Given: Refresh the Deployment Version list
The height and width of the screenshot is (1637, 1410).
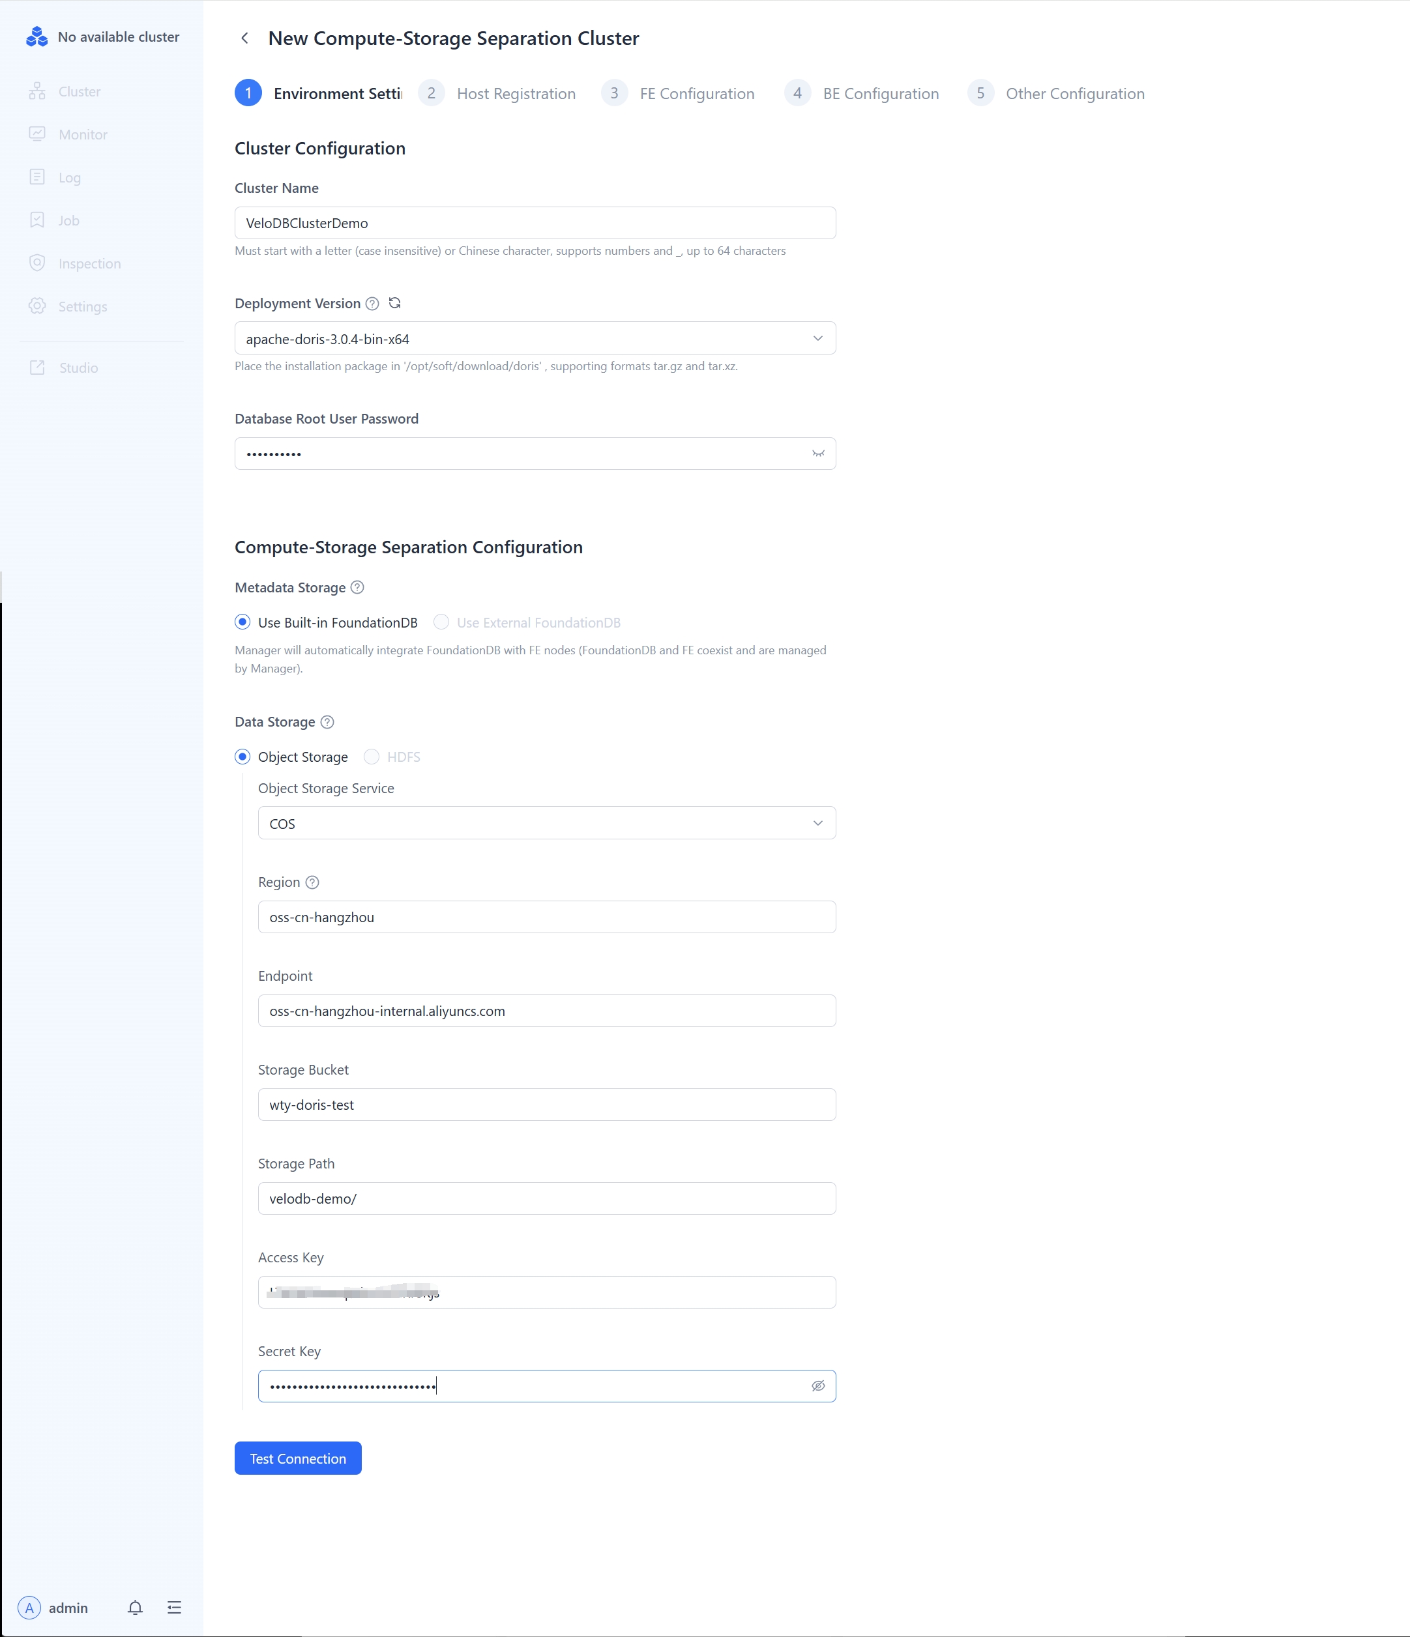Looking at the screenshot, I should 394,304.
